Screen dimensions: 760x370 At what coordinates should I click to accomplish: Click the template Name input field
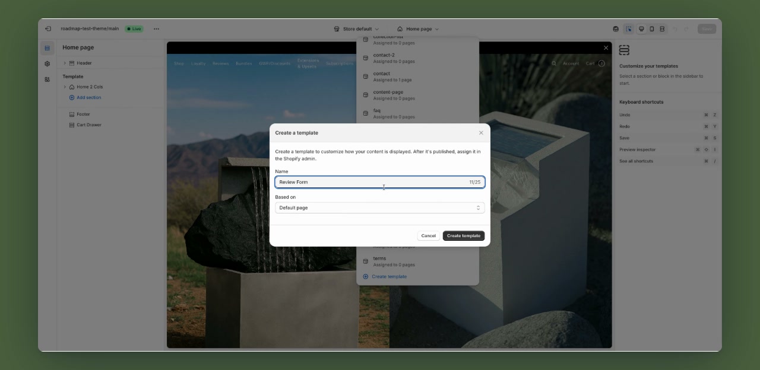[x=379, y=182]
